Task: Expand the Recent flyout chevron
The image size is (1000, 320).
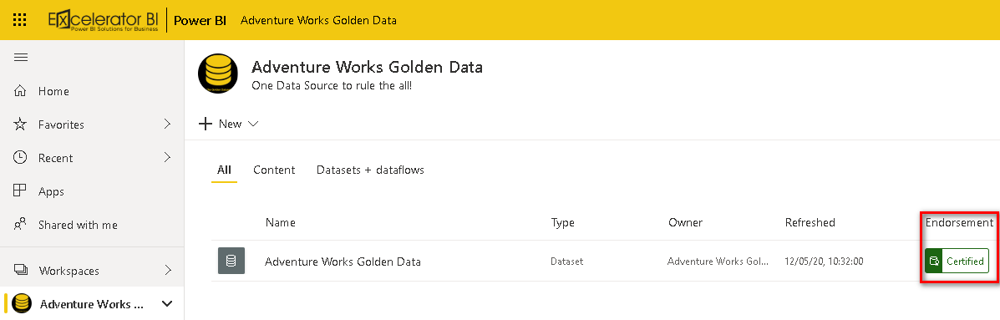Action: tap(167, 157)
